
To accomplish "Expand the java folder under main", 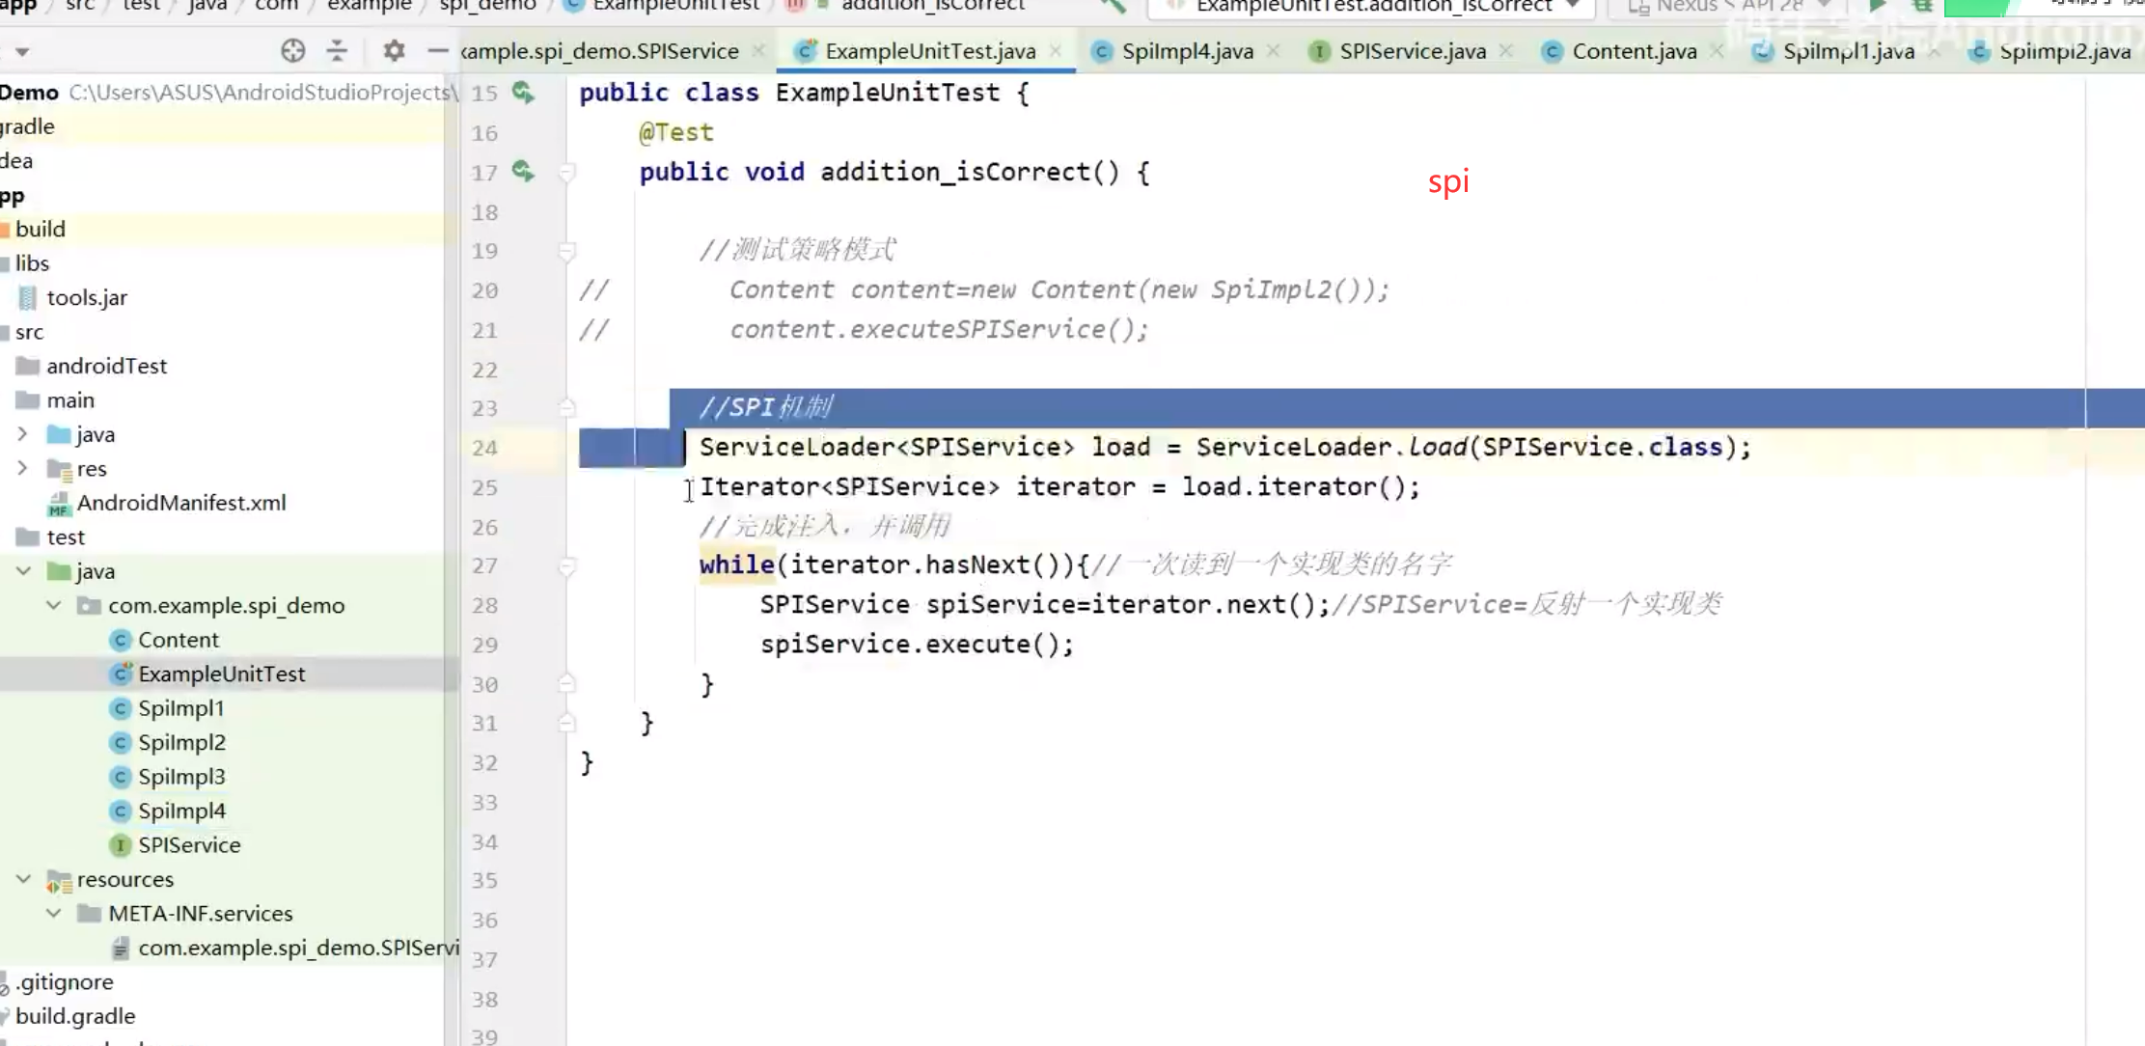I will (22, 434).
